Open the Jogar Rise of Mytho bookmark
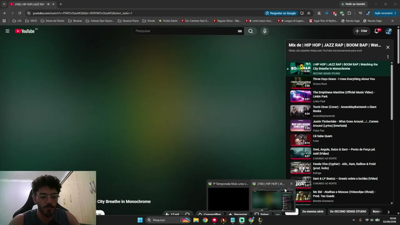This screenshot has height=225, width=400. (323, 21)
